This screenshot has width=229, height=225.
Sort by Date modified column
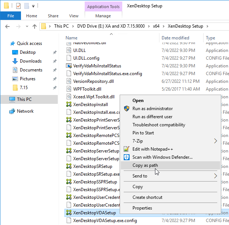[x=175, y=38]
